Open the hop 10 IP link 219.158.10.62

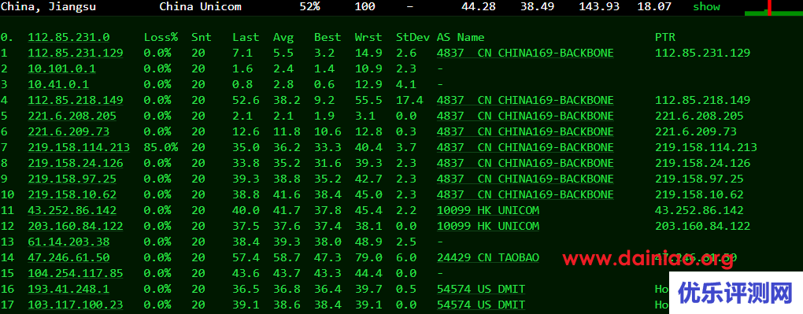pyautogui.click(x=72, y=194)
